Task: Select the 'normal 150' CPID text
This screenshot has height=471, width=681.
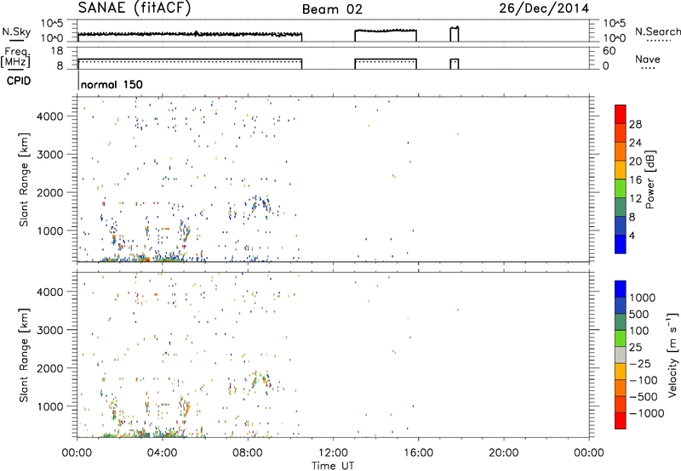Action: [x=112, y=84]
